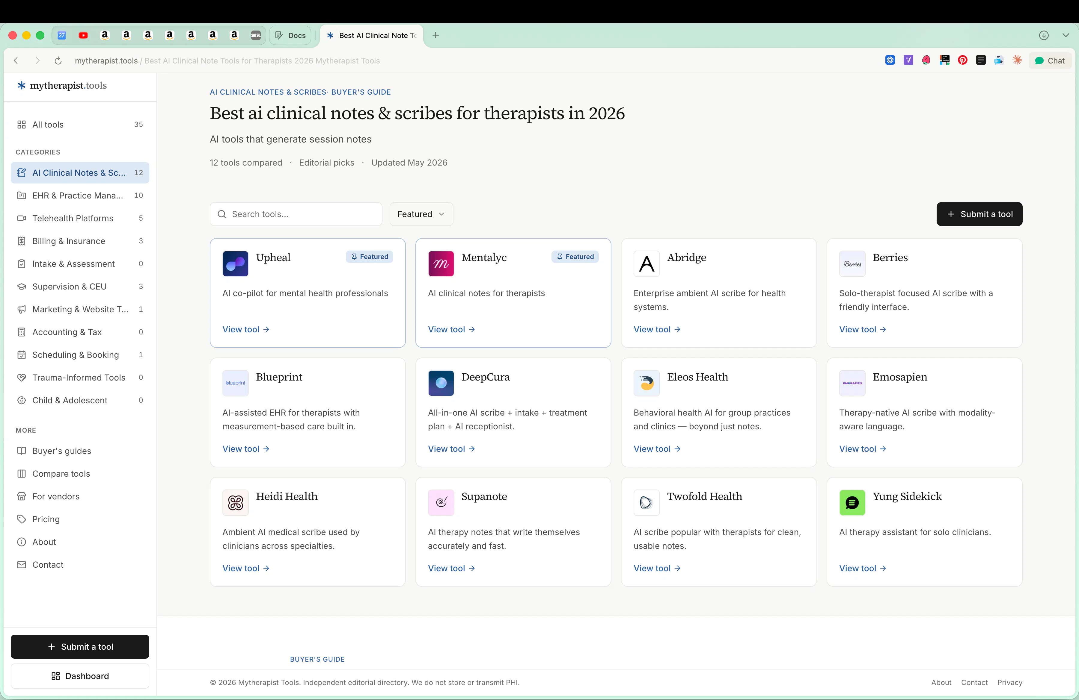The image size is (1079, 700).
Task: Switch to the pinned YouTube tab
Action: coord(83,35)
